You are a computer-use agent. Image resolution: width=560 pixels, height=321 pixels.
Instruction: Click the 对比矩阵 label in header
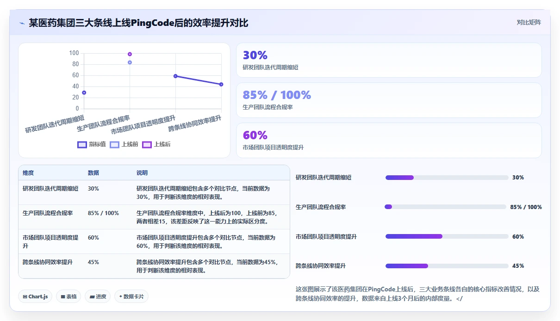pos(529,22)
